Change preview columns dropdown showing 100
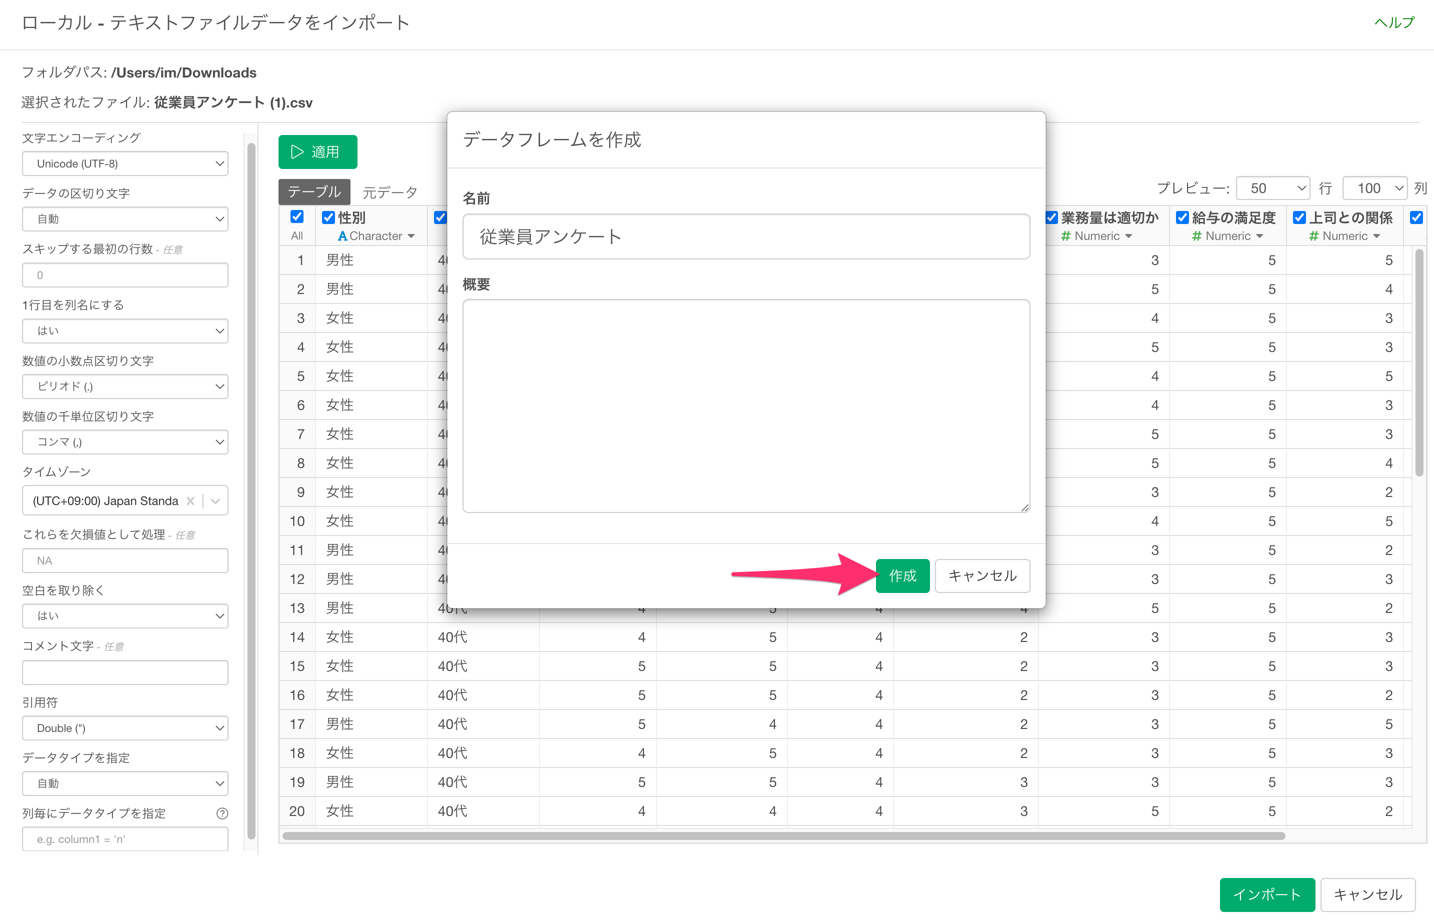Image resolution: width=1434 pixels, height=920 pixels. [x=1375, y=188]
